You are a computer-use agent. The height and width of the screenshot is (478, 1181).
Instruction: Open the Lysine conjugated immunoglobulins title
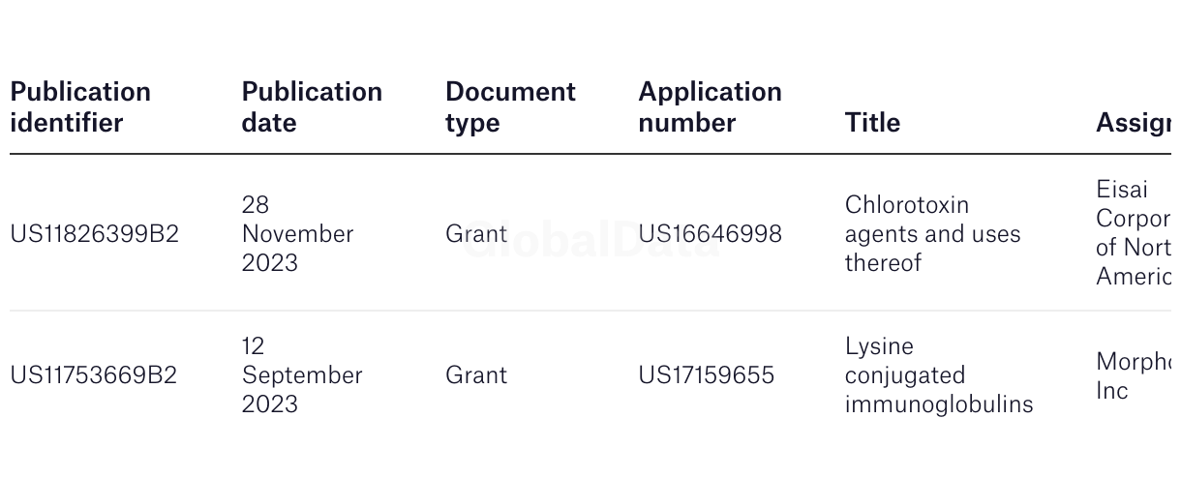[x=939, y=375]
